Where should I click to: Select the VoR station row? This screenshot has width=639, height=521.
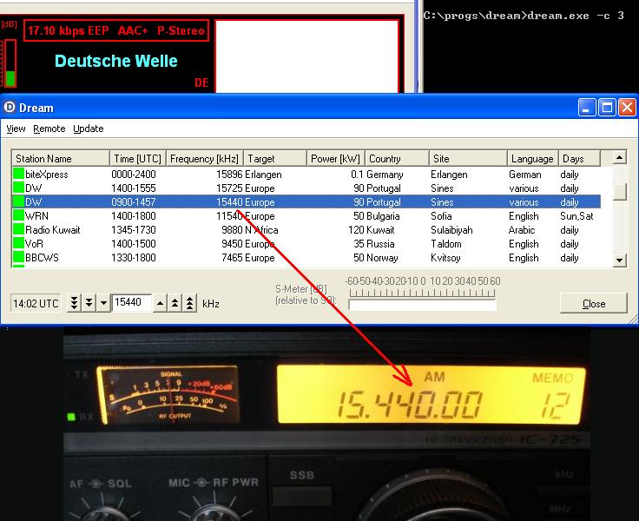coord(306,244)
